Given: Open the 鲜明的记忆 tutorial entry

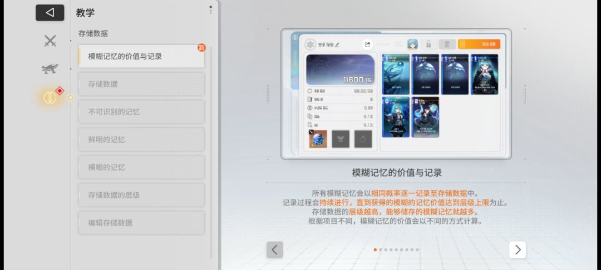Looking at the screenshot, I should (x=141, y=139).
